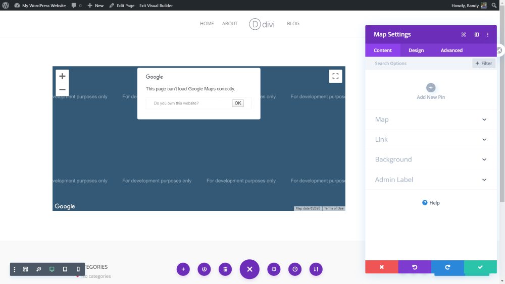This screenshot has height=284, width=505.
Task: Zoom out on the map
Action: (62, 90)
